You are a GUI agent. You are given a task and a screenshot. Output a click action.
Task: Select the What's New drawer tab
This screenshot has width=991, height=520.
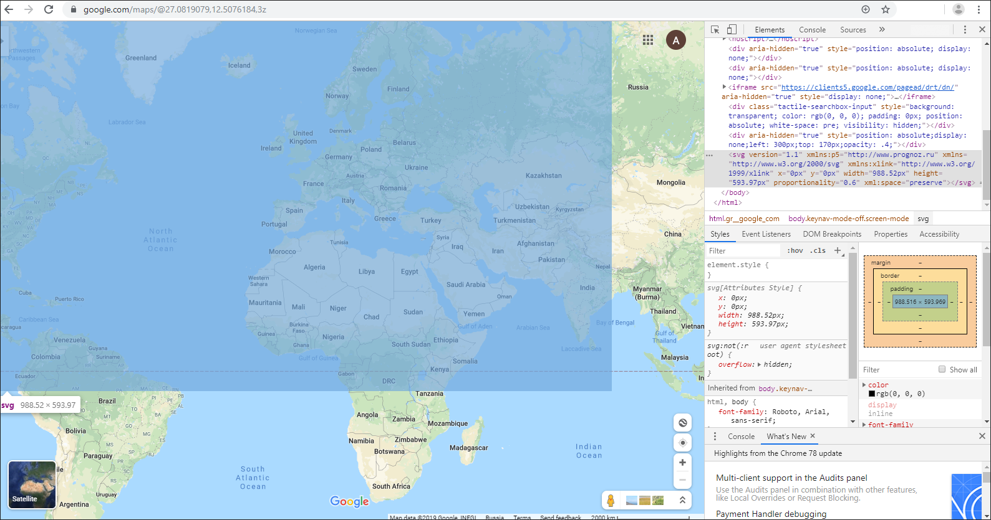pyautogui.click(x=786, y=437)
